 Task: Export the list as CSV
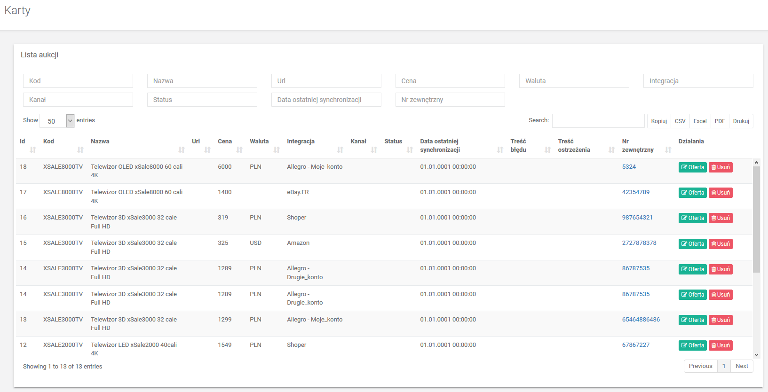click(x=680, y=121)
